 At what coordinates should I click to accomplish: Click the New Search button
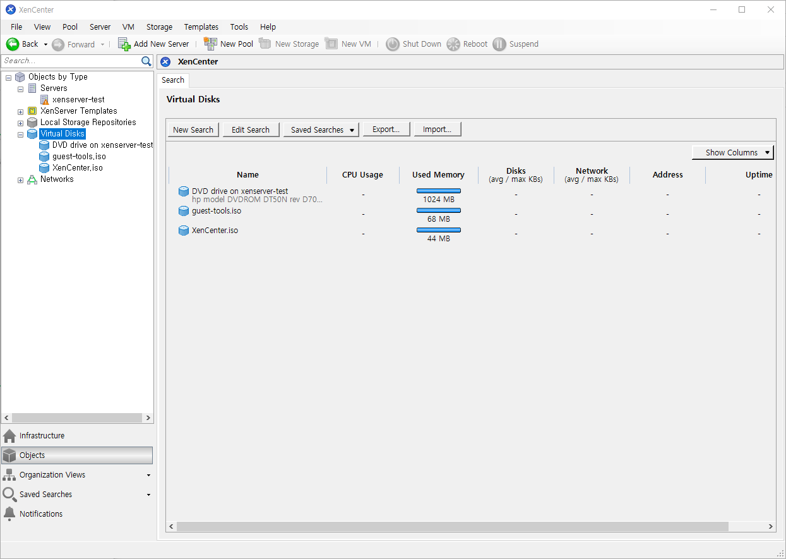193,129
